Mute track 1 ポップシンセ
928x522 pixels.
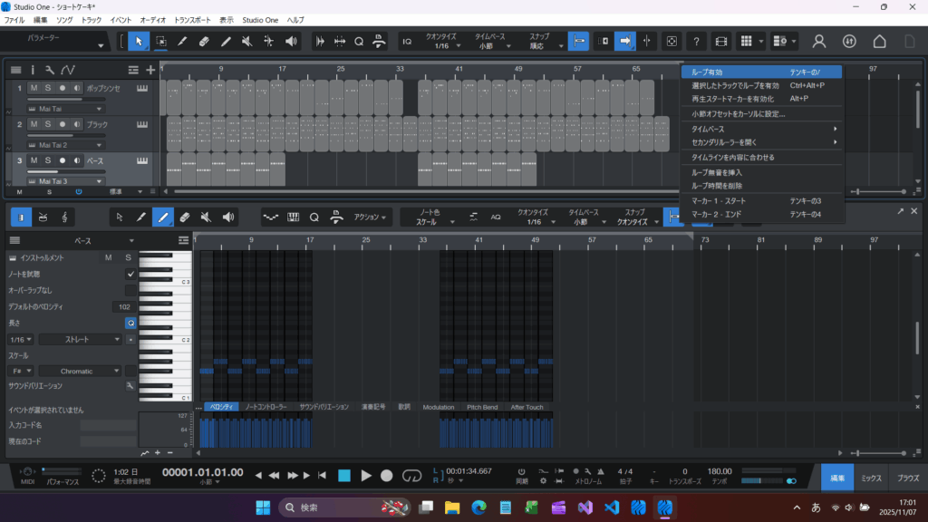click(x=34, y=88)
